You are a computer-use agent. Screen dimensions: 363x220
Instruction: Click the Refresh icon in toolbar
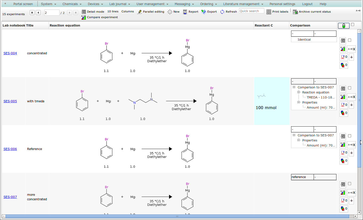tap(222, 12)
